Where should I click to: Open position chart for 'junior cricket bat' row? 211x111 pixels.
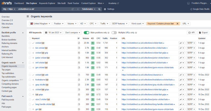[182, 58]
